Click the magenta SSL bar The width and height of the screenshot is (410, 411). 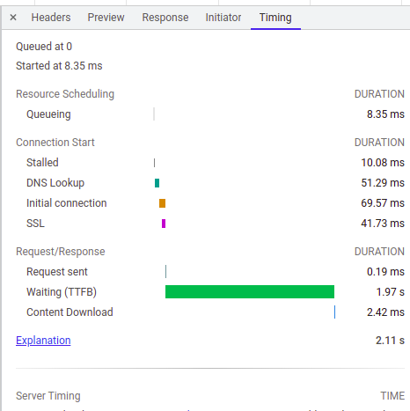pos(164,224)
